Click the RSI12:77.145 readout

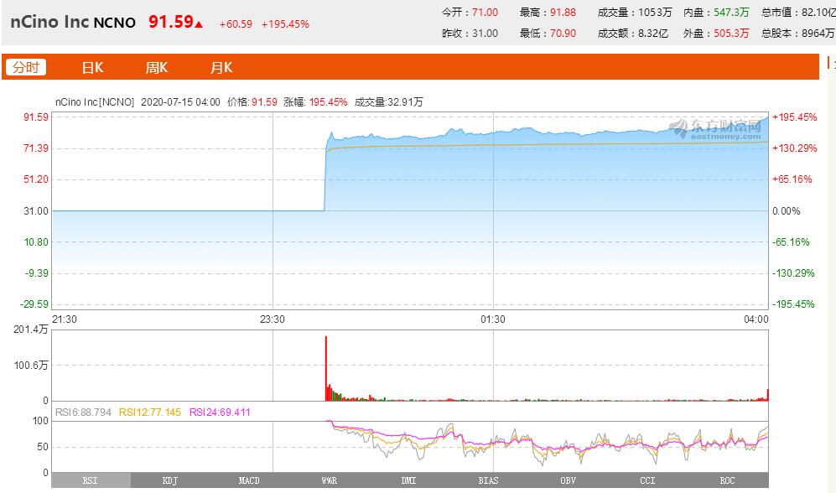(150, 412)
